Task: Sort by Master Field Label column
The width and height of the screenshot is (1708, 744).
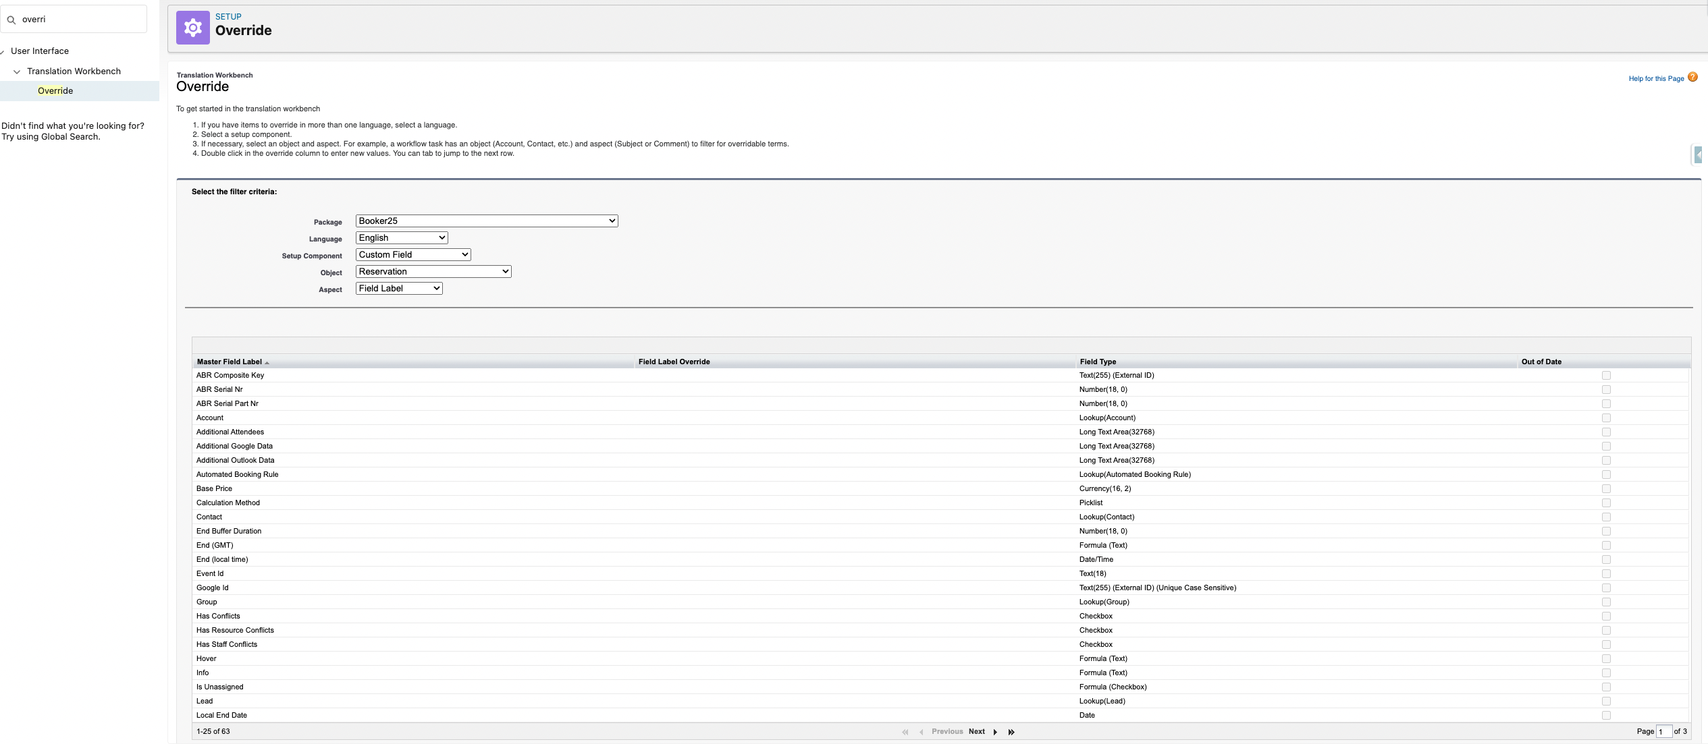Action: coord(230,362)
